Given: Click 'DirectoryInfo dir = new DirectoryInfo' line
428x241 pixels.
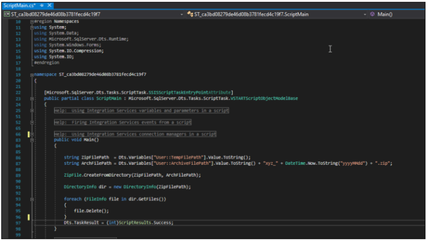Looking at the screenshot, I should 128,187.
